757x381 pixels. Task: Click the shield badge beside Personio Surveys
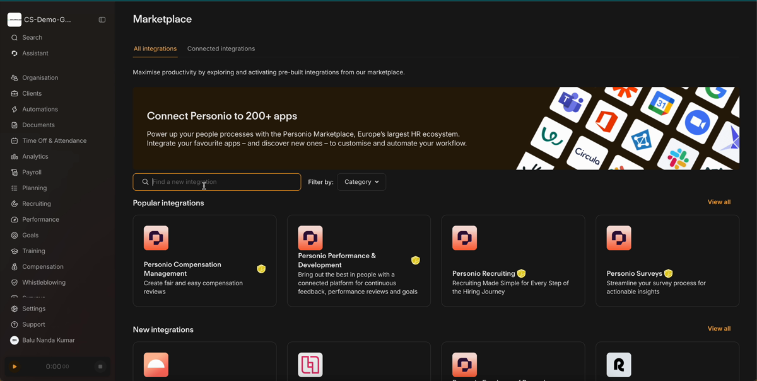(669, 273)
